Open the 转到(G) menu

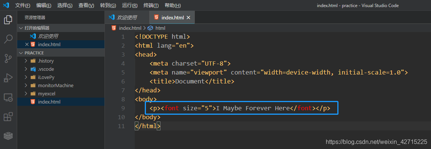click(108, 6)
